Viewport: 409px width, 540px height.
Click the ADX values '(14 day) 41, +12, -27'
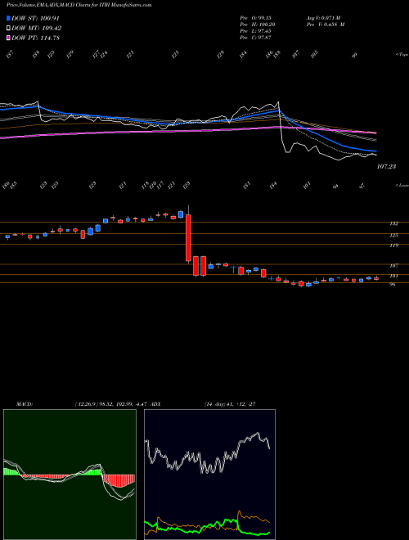pyautogui.click(x=230, y=404)
